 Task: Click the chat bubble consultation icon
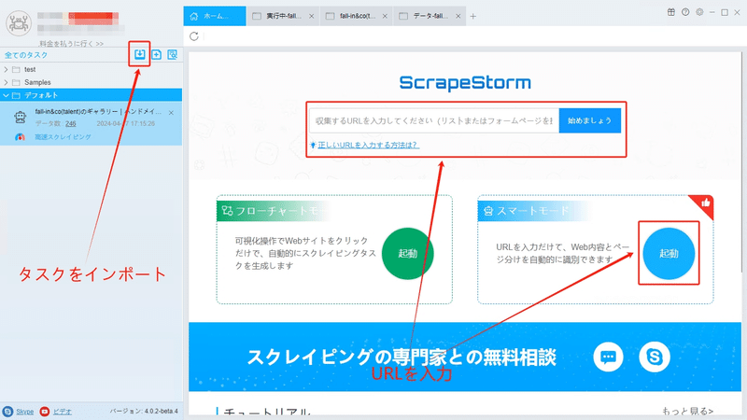[x=609, y=357]
